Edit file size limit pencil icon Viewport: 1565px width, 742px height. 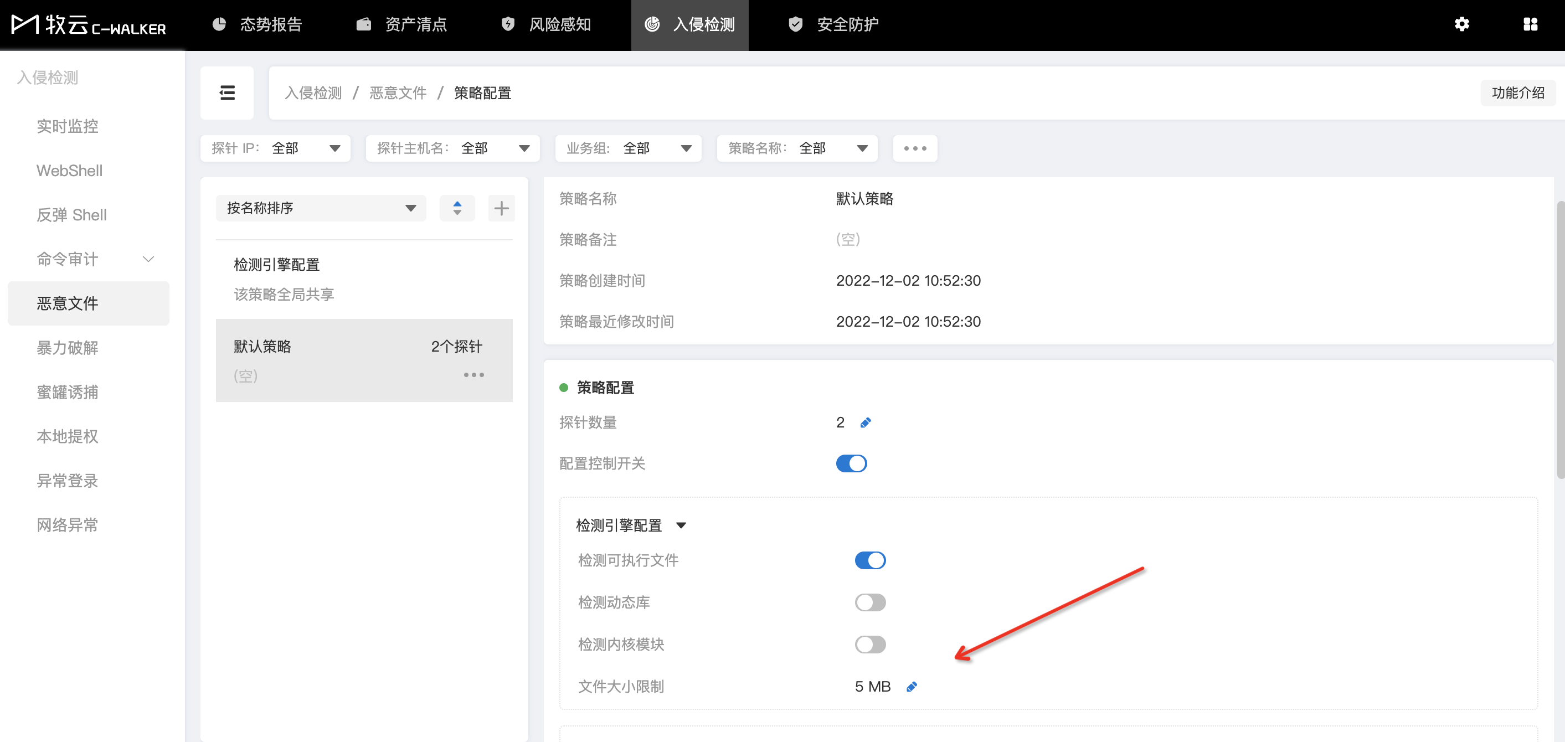[912, 687]
